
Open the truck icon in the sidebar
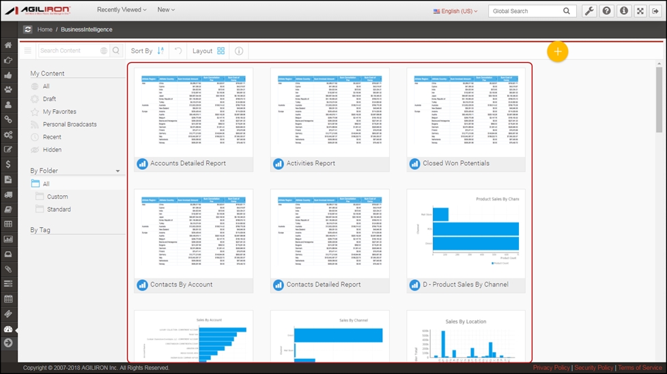tap(8, 195)
